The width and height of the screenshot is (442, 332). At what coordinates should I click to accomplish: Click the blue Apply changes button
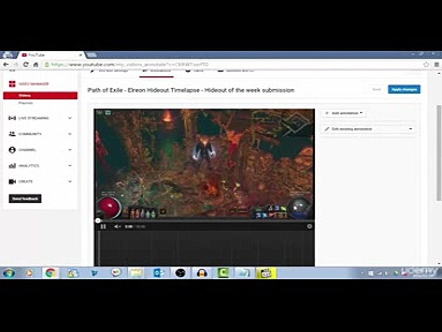click(404, 89)
